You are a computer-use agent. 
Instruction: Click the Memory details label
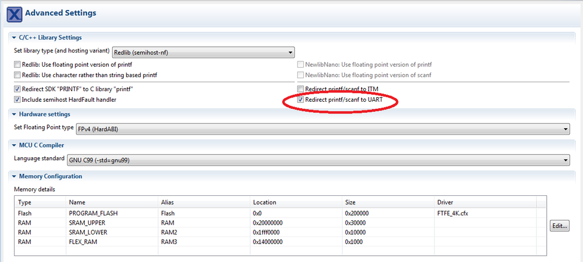click(x=34, y=189)
